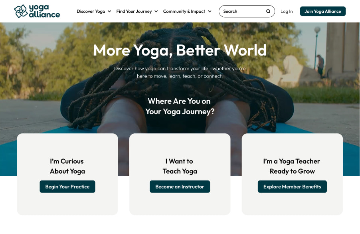Expand the Find Your Journey chevron

pos(156,11)
